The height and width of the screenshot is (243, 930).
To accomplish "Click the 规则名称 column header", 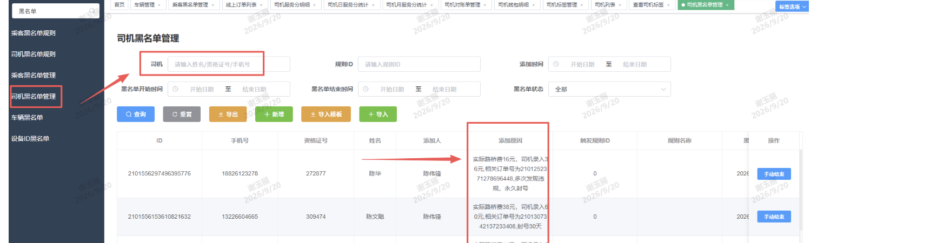I will tap(680, 140).
